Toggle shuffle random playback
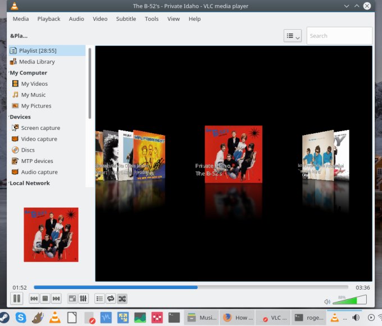This screenshot has height=326, width=382. (122, 299)
